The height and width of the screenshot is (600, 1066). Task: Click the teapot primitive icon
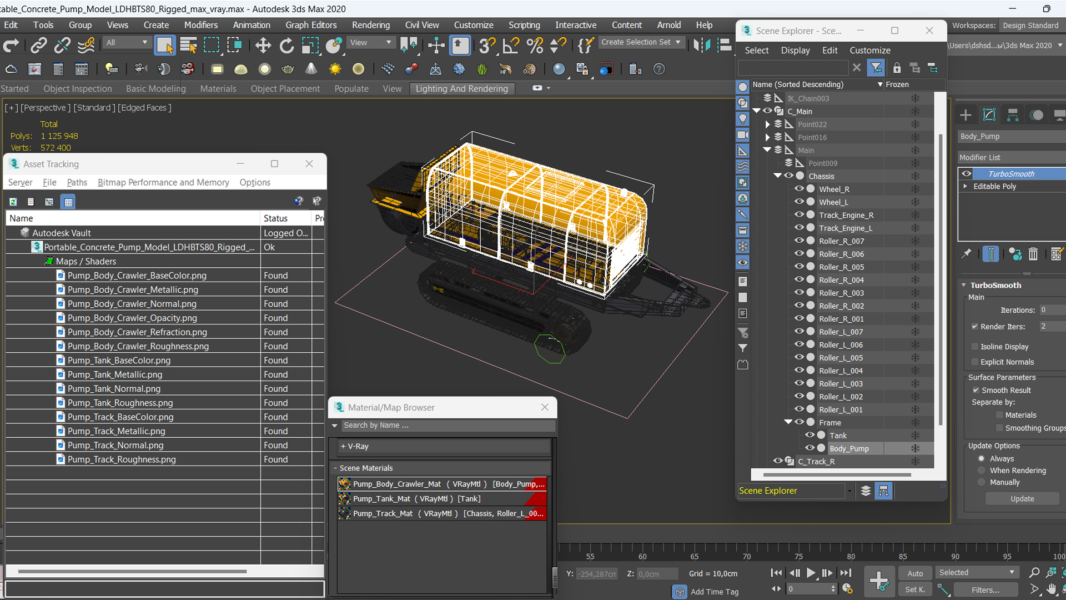tap(288, 69)
